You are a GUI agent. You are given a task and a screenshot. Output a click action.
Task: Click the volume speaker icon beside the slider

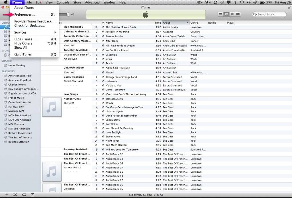(x=73, y=14)
